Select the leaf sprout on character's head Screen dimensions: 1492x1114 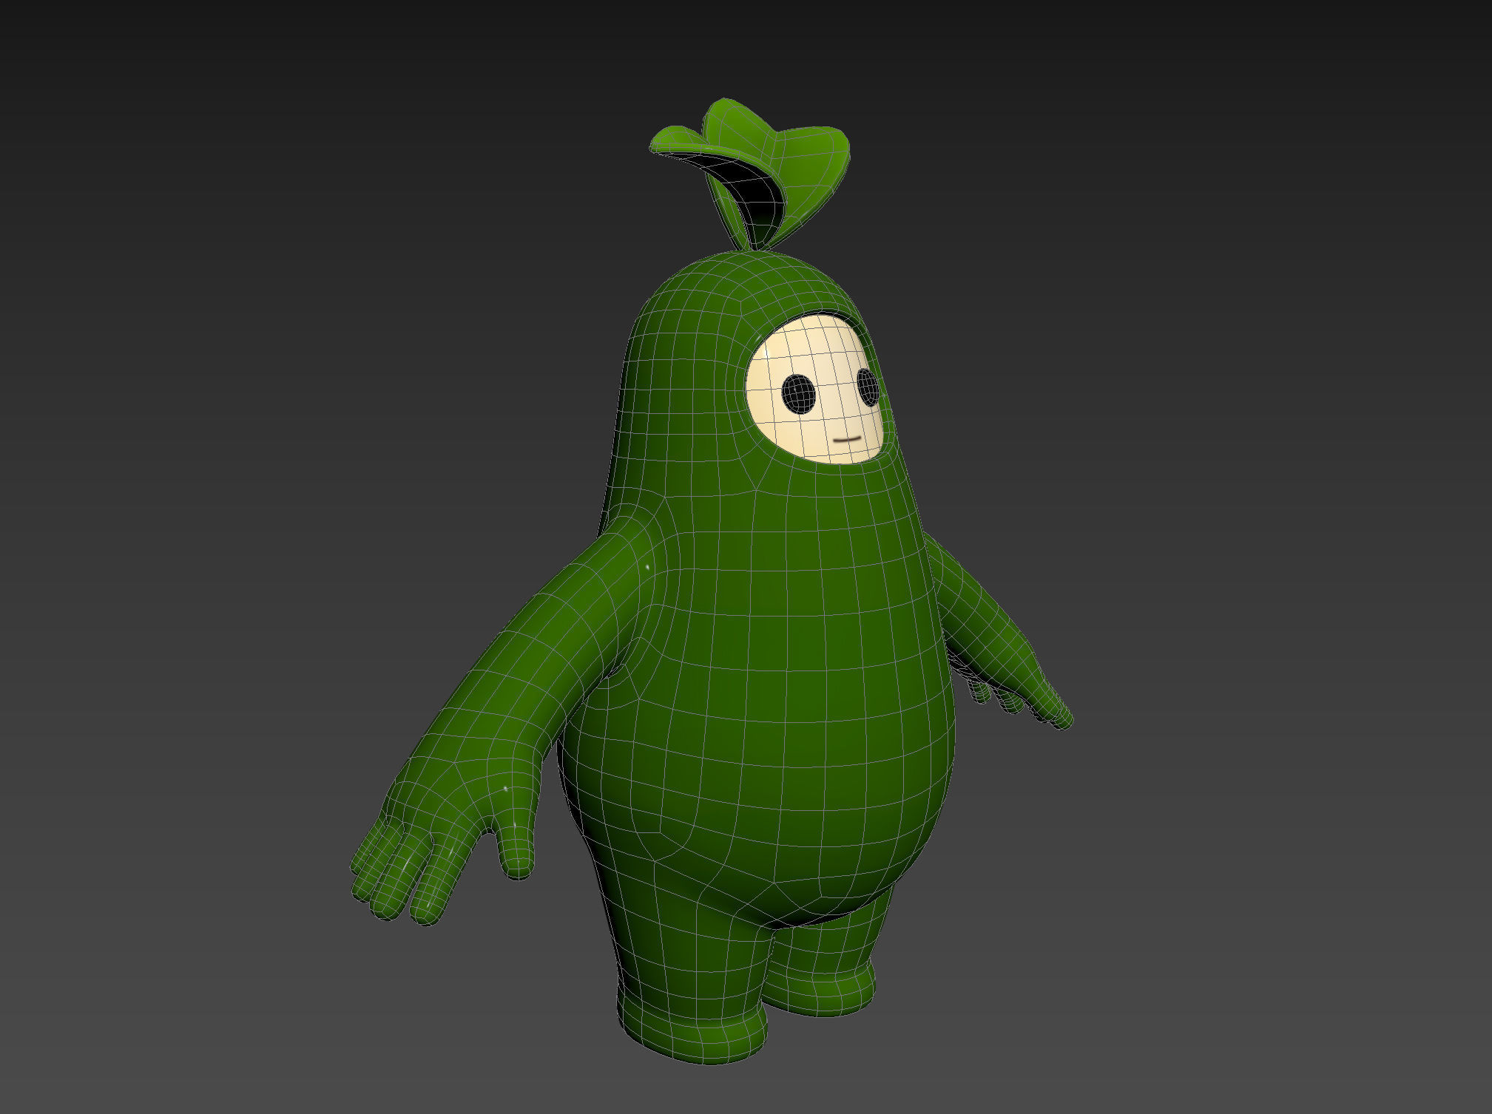pos(749,174)
